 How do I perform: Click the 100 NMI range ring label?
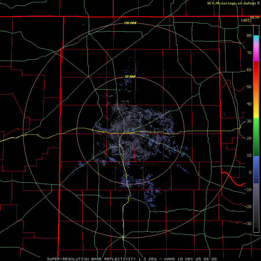pyautogui.click(x=130, y=23)
